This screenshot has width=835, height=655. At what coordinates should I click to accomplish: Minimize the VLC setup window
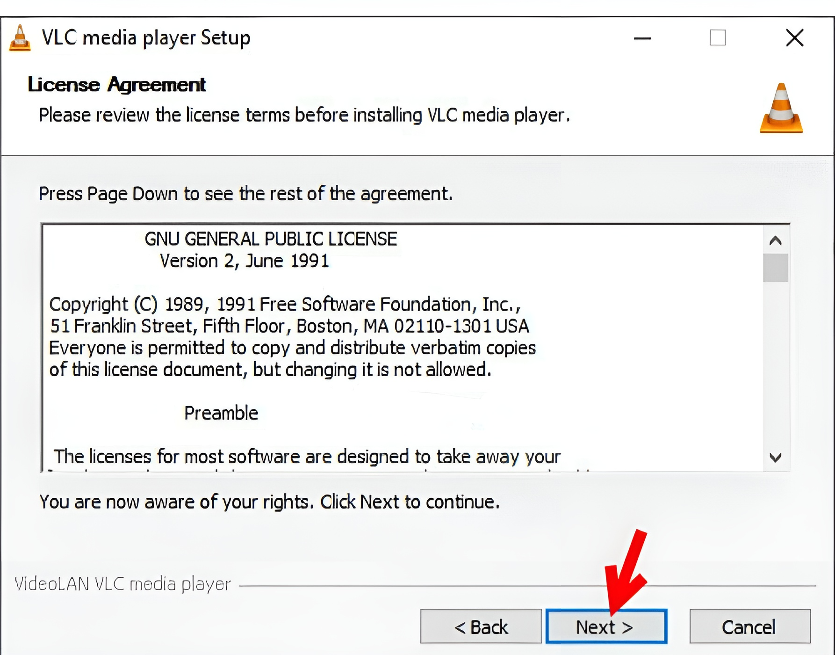click(642, 38)
